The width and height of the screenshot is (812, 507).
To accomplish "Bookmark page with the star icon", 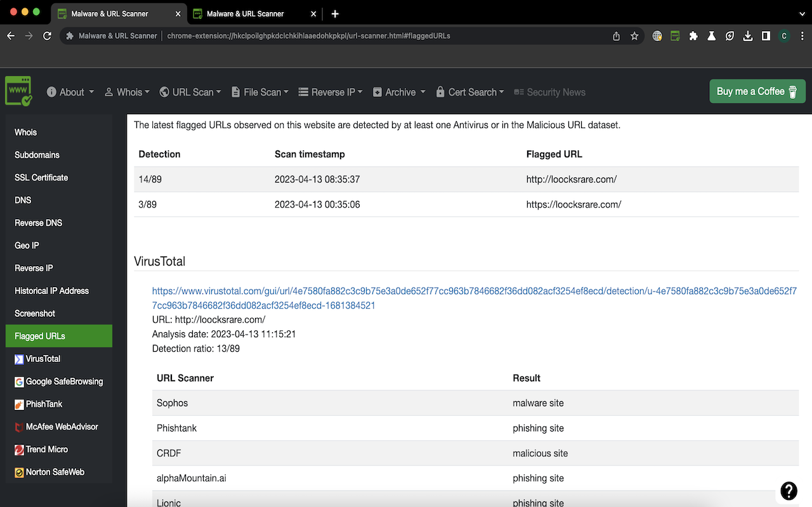I will pyautogui.click(x=634, y=36).
